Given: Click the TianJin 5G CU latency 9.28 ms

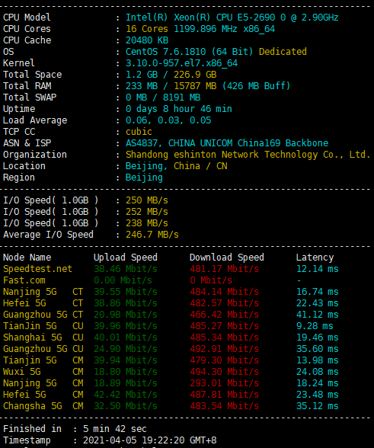Looking at the screenshot, I should [x=315, y=326].
